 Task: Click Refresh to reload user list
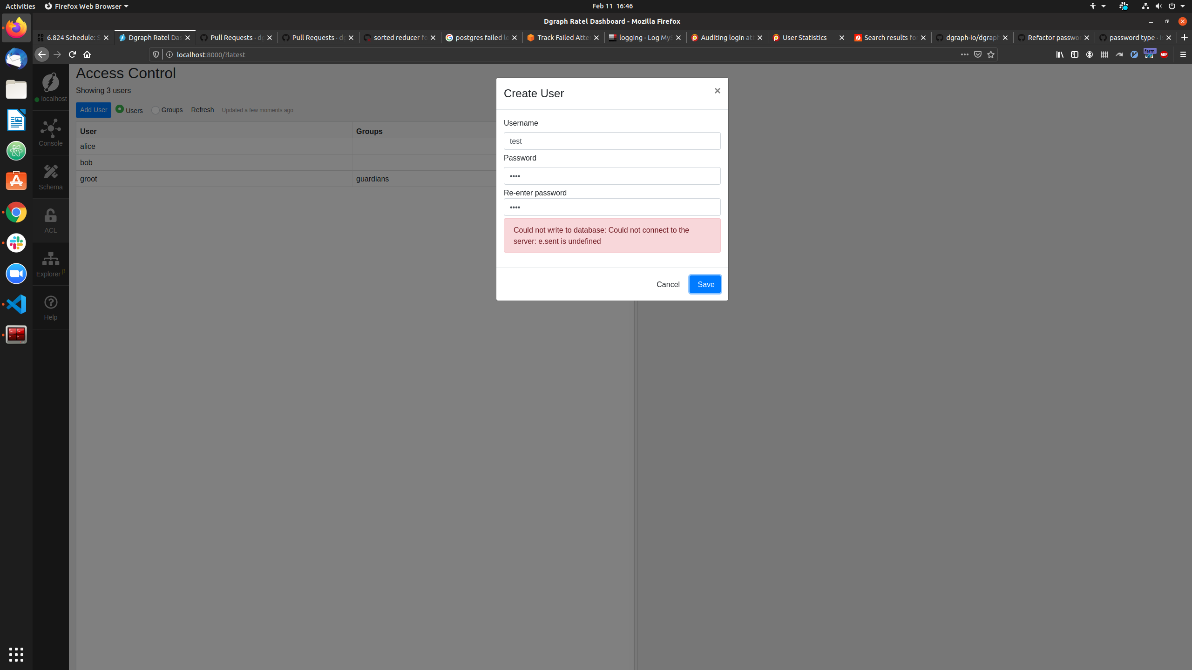click(202, 110)
